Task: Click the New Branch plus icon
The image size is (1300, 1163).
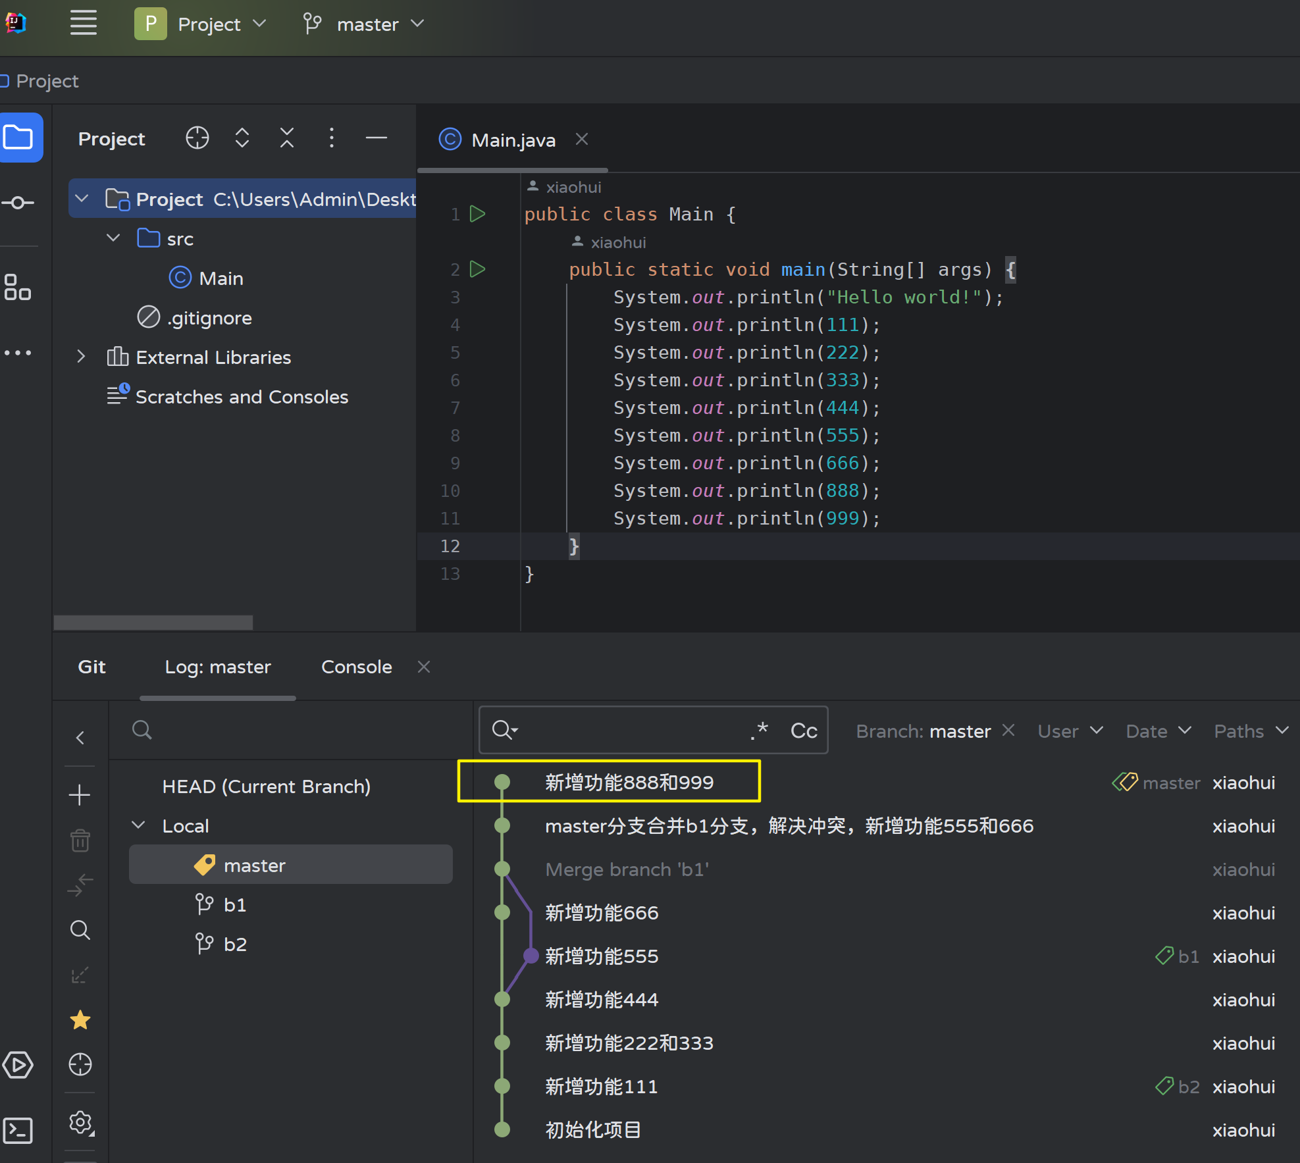Action: (80, 795)
